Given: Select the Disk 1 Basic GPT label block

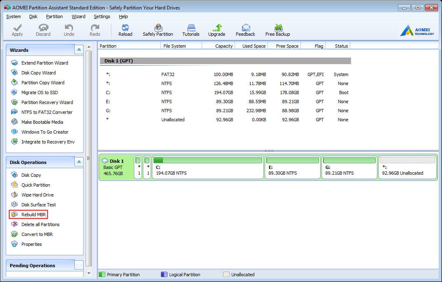Looking at the screenshot, I should pyautogui.click(x=116, y=167).
